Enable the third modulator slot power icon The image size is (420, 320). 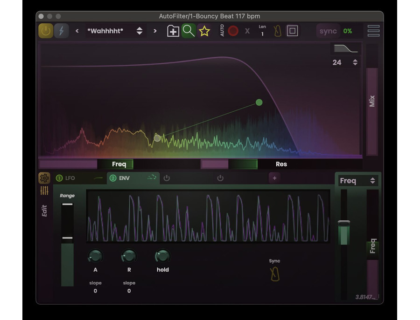point(167,178)
